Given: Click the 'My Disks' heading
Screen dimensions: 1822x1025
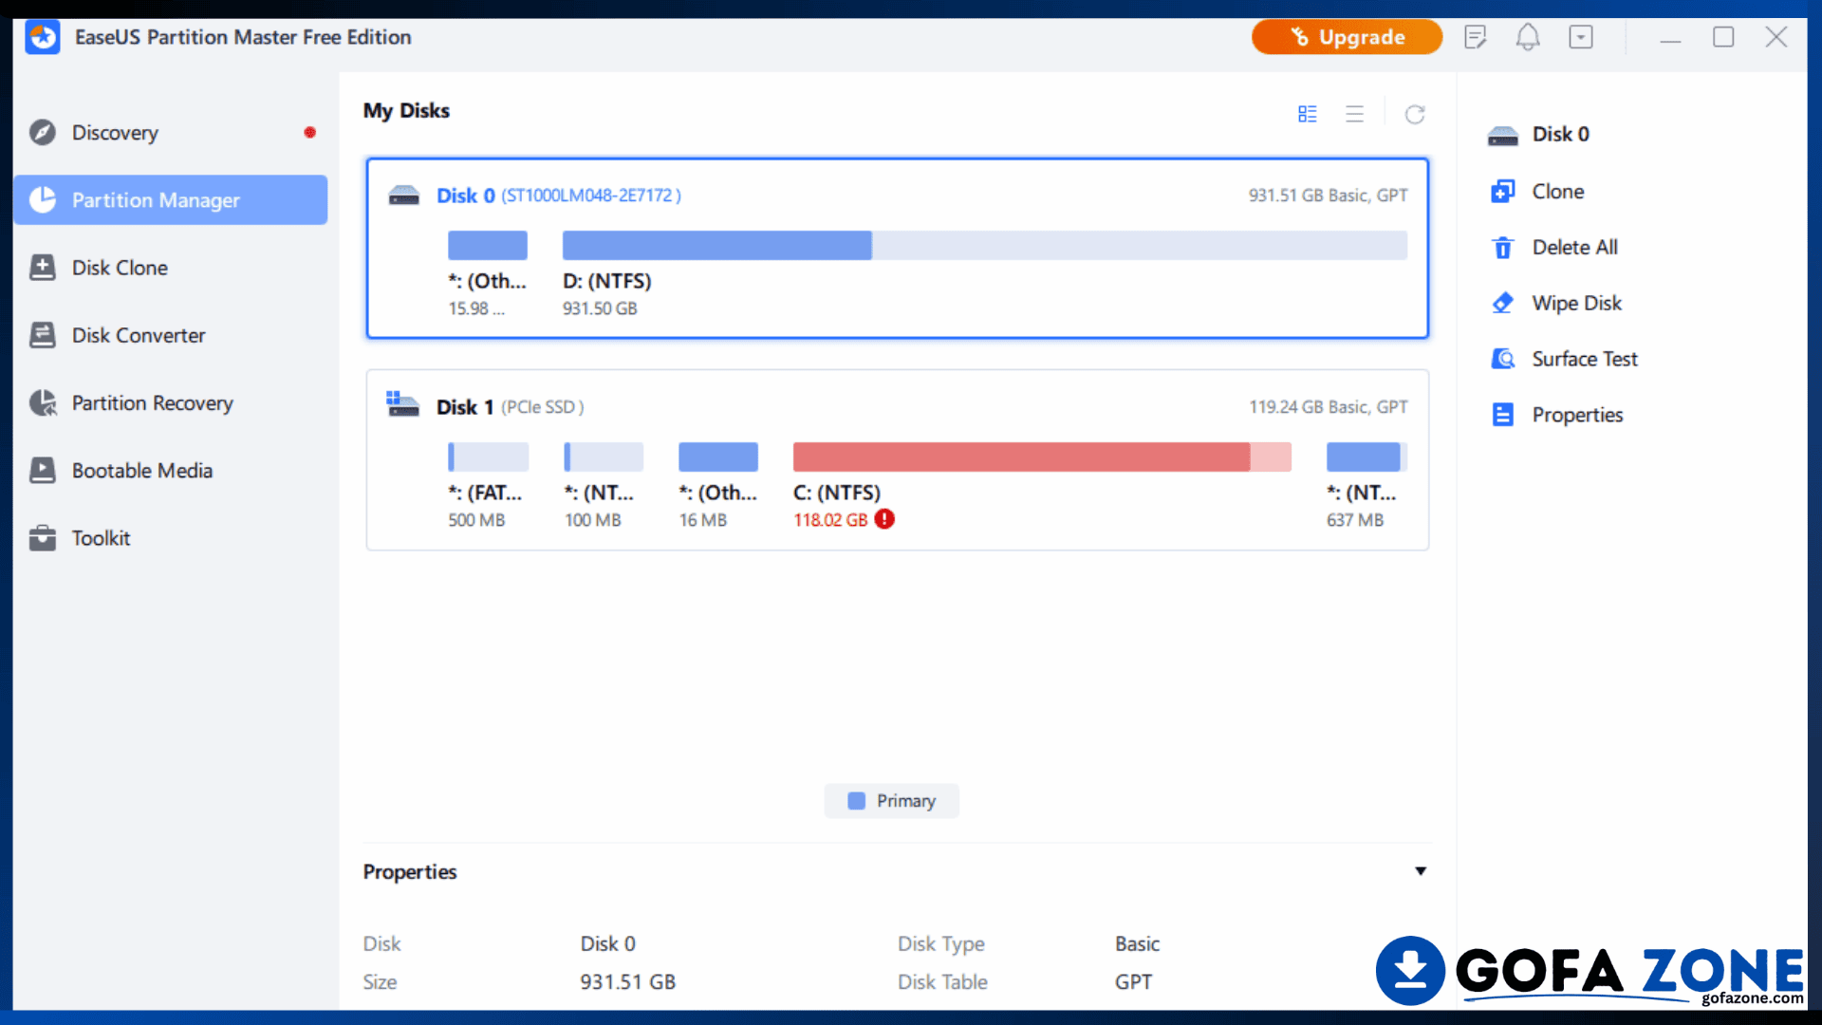Looking at the screenshot, I should point(406,110).
